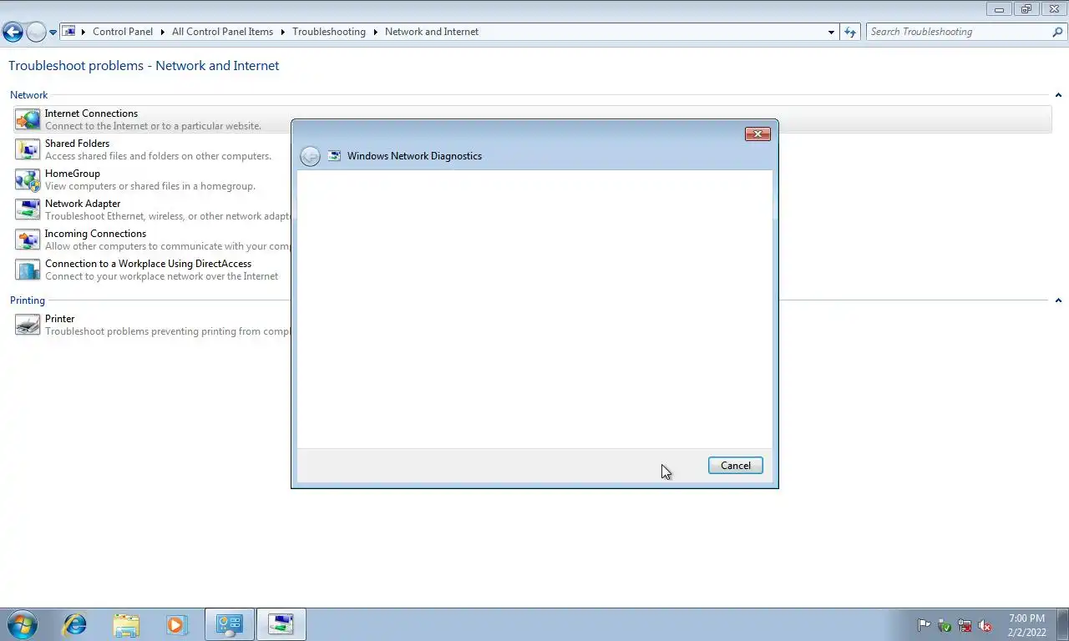Open HomeGroup troubleshooter link
Viewport: 1069px width, 641px height.
[x=73, y=174]
